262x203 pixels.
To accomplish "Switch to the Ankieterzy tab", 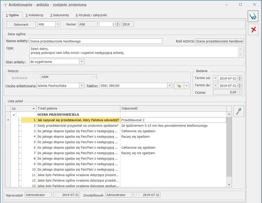I will click(x=35, y=15).
